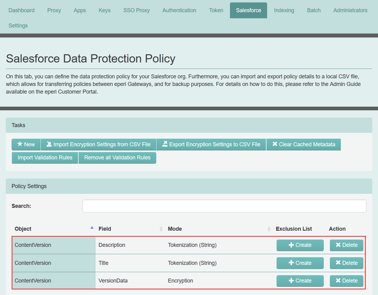Select ContentVersion cell in Description row
Image resolution: width=378 pixels, height=295 pixels.
pos(54,245)
